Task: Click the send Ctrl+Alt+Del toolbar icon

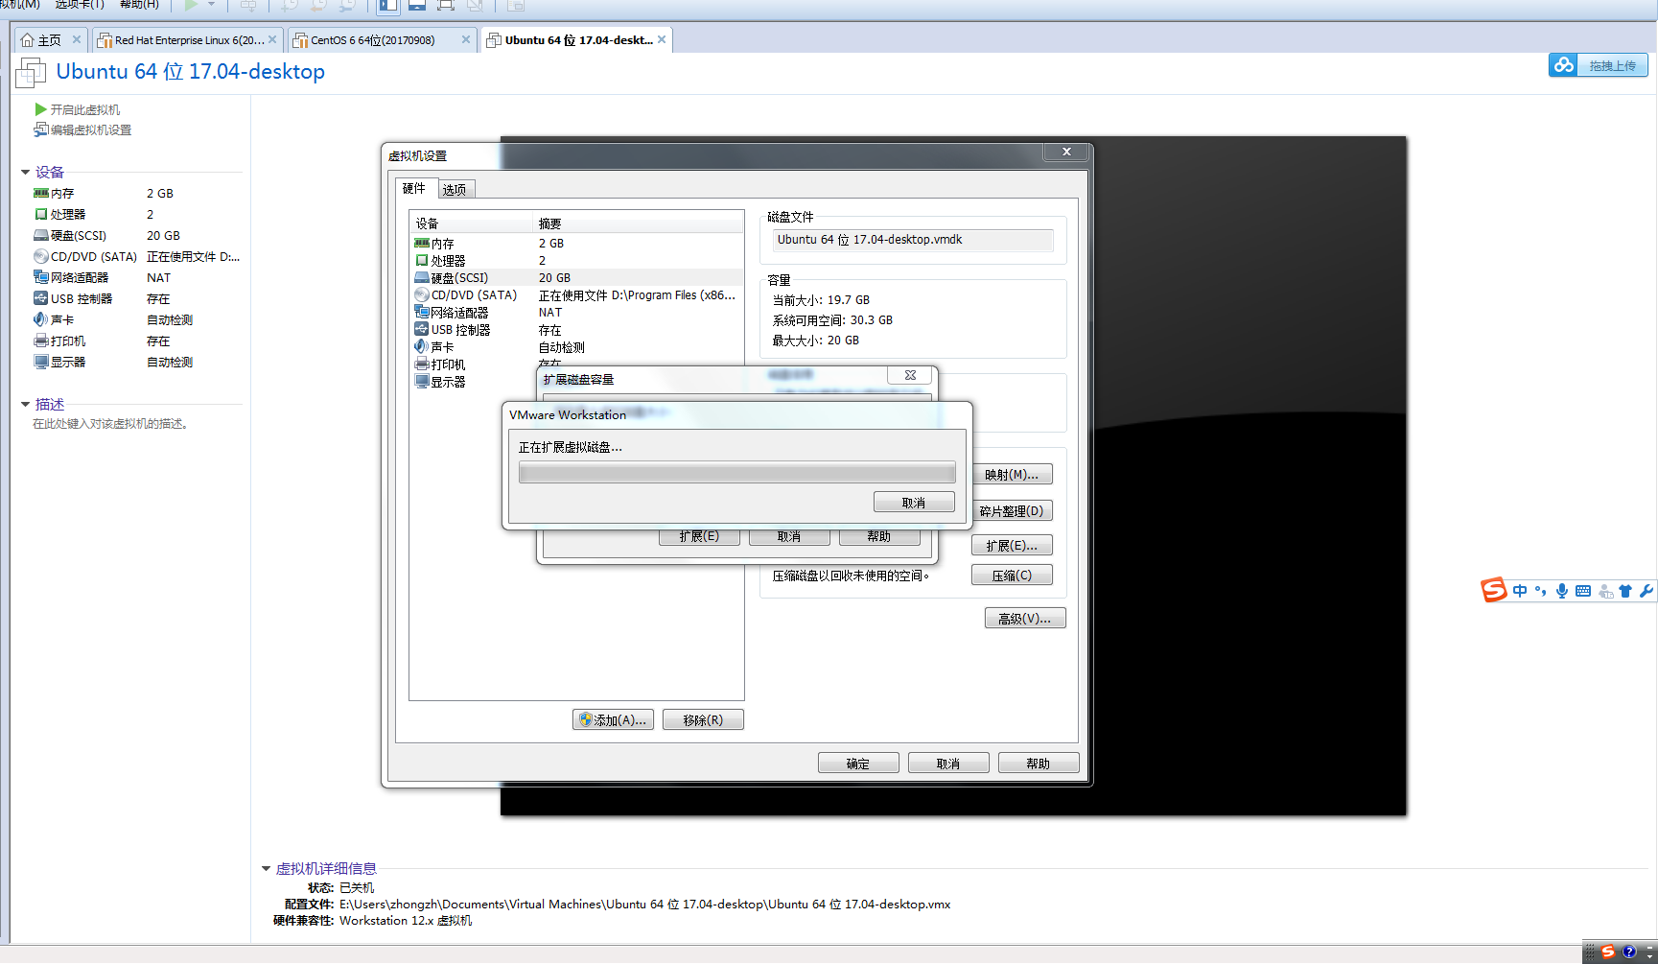Action: 248,5
